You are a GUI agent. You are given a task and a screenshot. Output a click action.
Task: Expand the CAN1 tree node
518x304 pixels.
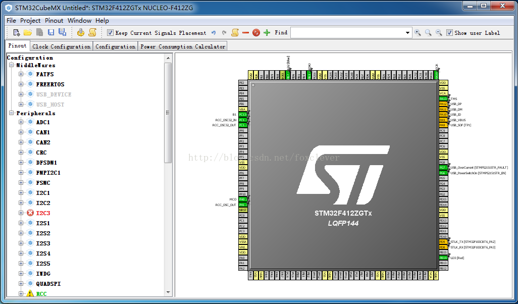point(21,132)
